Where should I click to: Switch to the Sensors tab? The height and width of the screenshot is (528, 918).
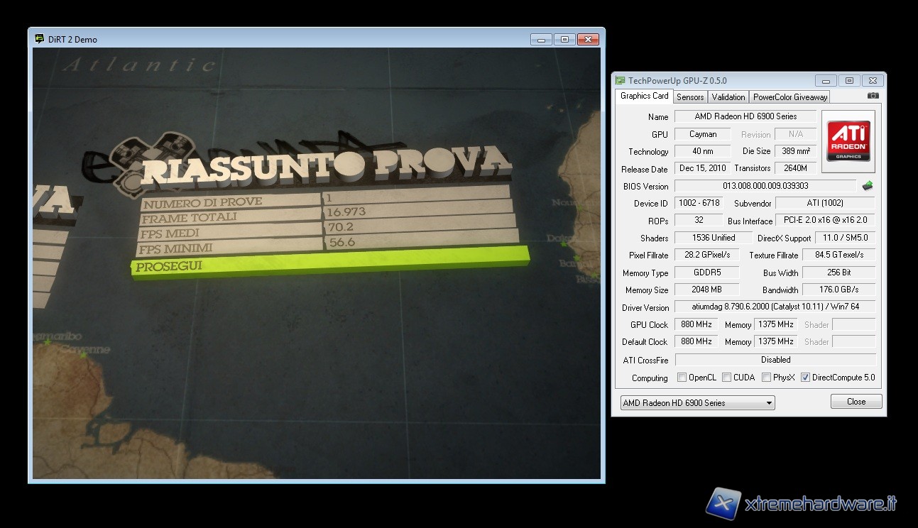coord(689,97)
